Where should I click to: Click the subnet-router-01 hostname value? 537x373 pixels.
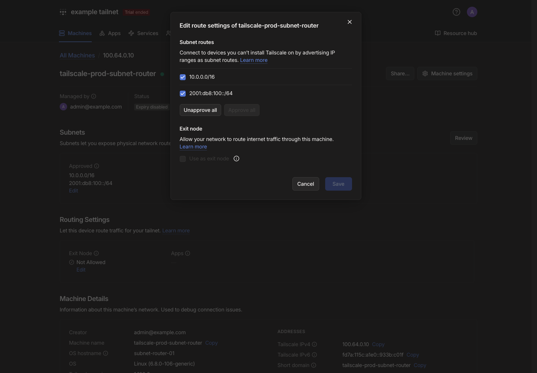(154, 353)
